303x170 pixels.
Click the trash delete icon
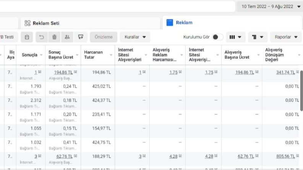(x=54, y=37)
